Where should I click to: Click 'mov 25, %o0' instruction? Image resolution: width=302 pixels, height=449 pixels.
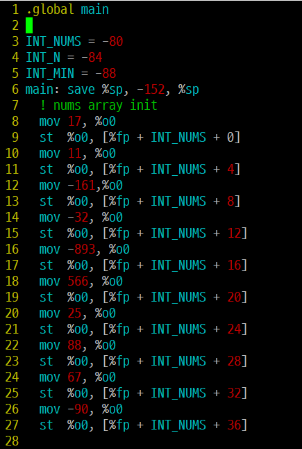click(x=78, y=314)
